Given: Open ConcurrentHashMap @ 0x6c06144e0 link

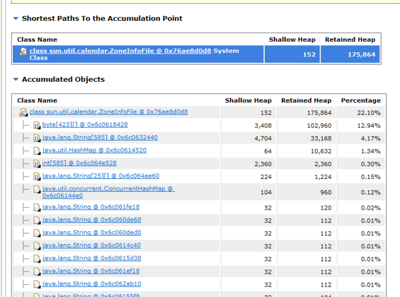Looking at the screenshot, I should [108, 192].
